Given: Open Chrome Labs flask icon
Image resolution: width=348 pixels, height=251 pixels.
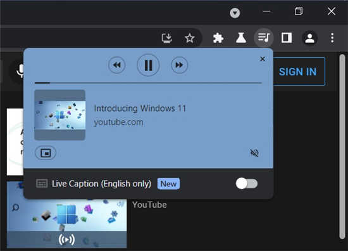Looking at the screenshot, I should pos(241,38).
